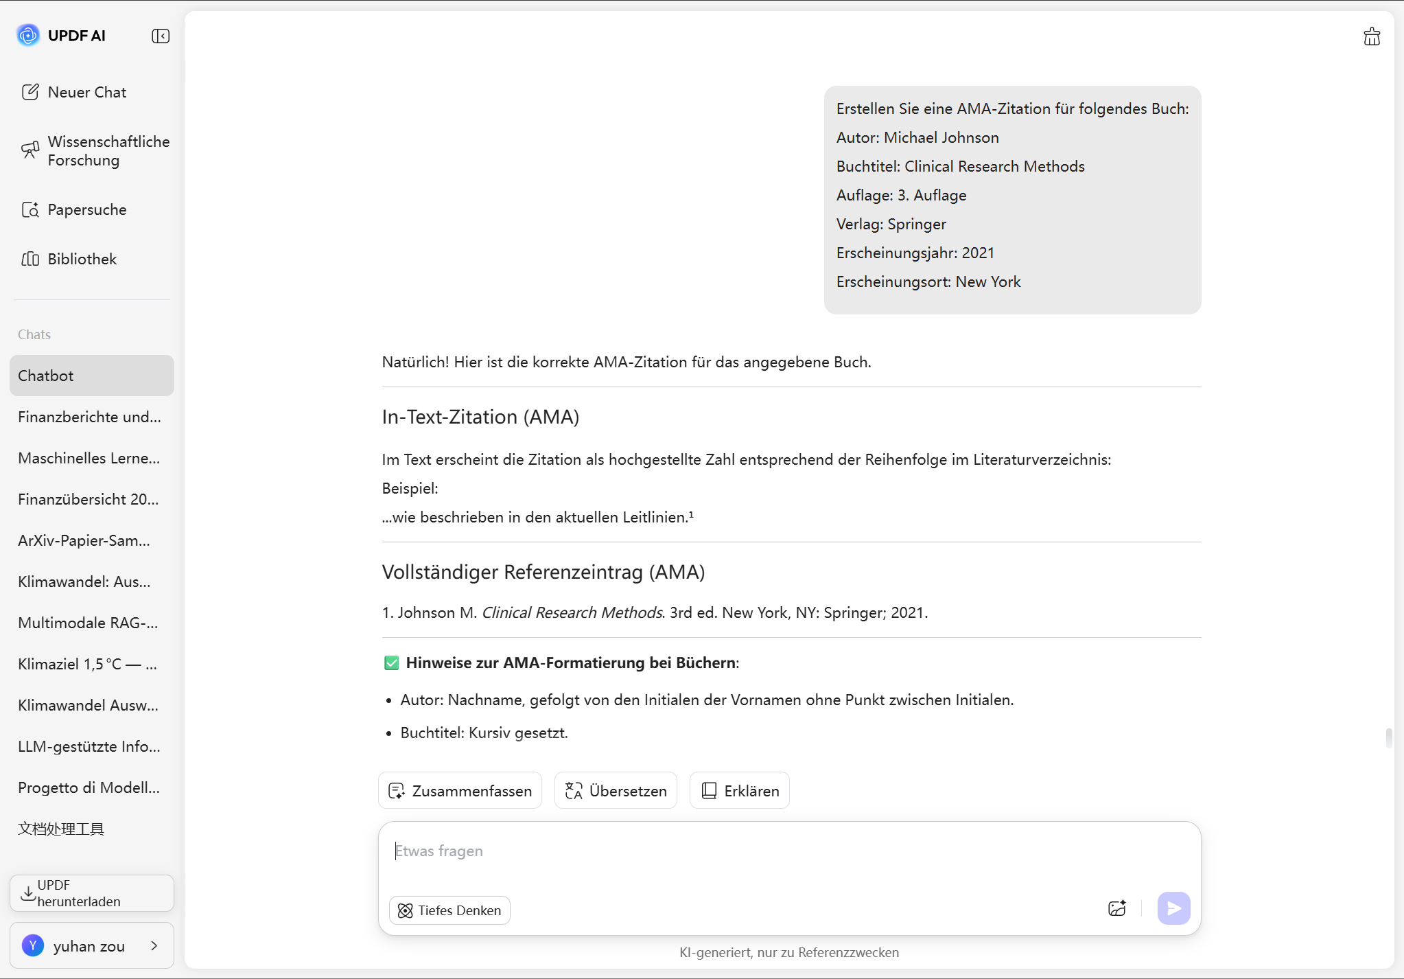Viewport: 1404px width, 979px height.
Task: Click the Übersetzen button
Action: (x=616, y=790)
